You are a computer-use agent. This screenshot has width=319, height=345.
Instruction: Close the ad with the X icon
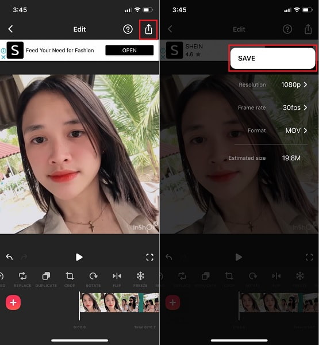[x=3, y=57]
